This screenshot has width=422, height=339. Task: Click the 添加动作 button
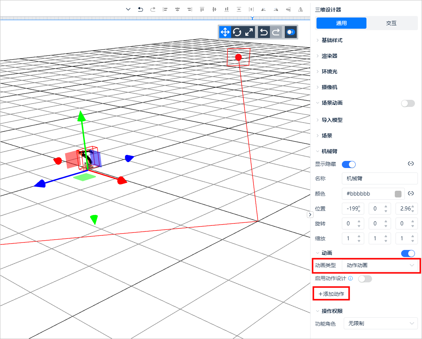331,294
